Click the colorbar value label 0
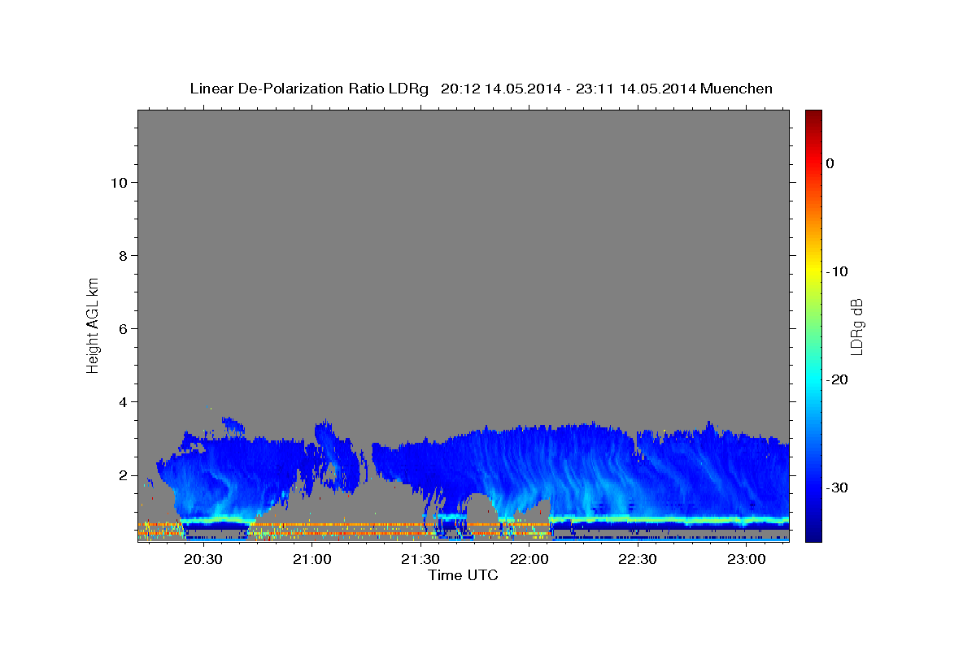 click(x=830, y=163)
